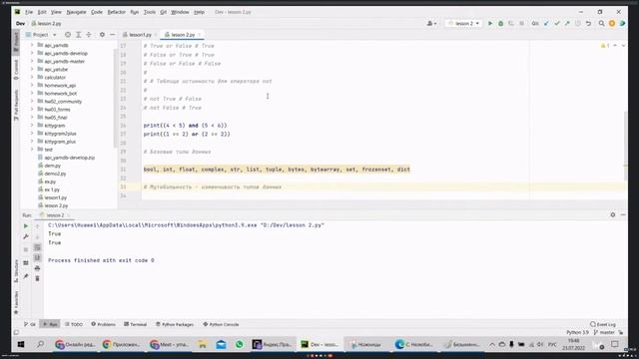Toggle Pull Requests side tab
This screenshot has width=639, height=359.
tap(16, 105)
